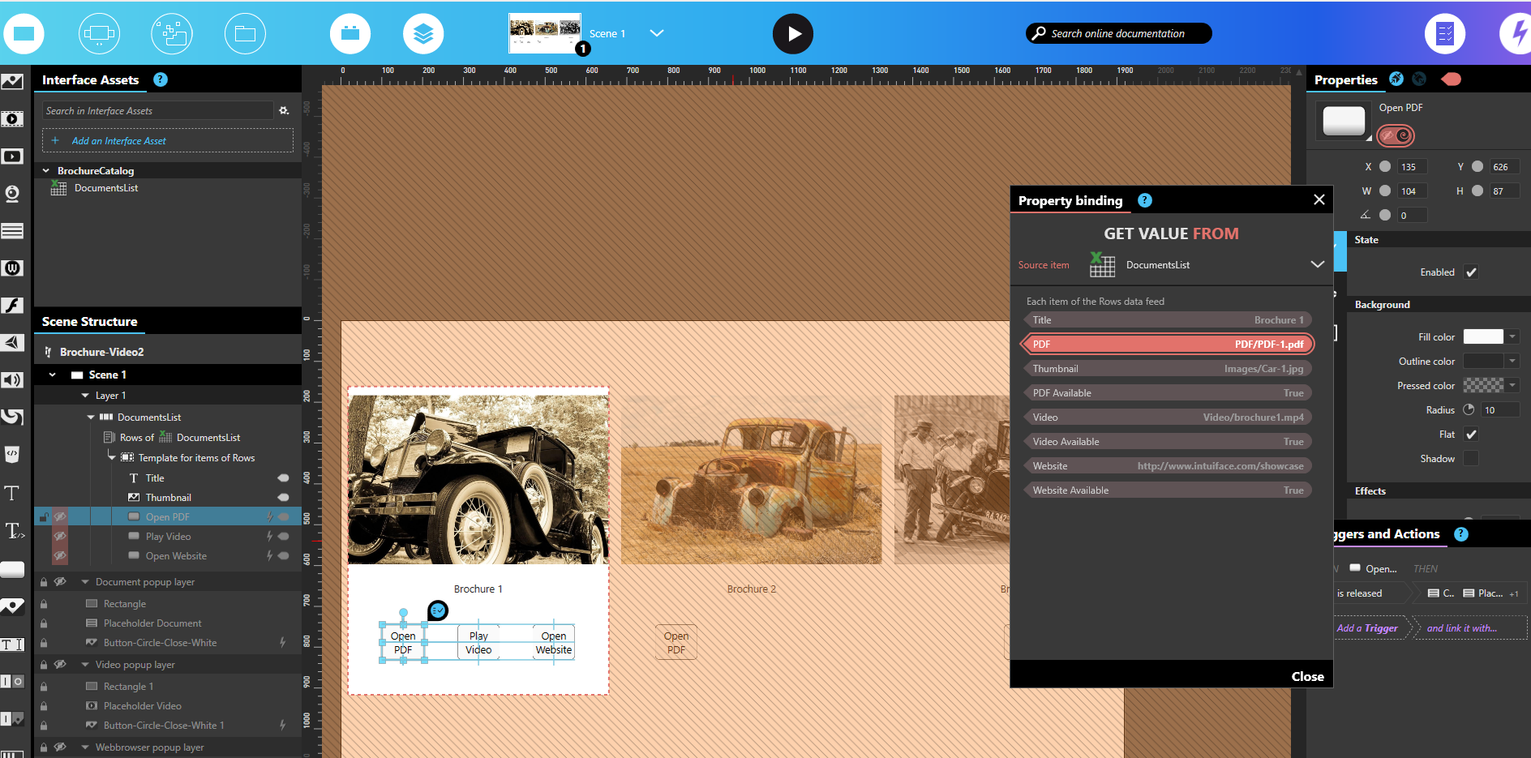The image size is (1531, 758).
Task: Toggle visibility of Open Website item
Action: (x=60, y=555)
